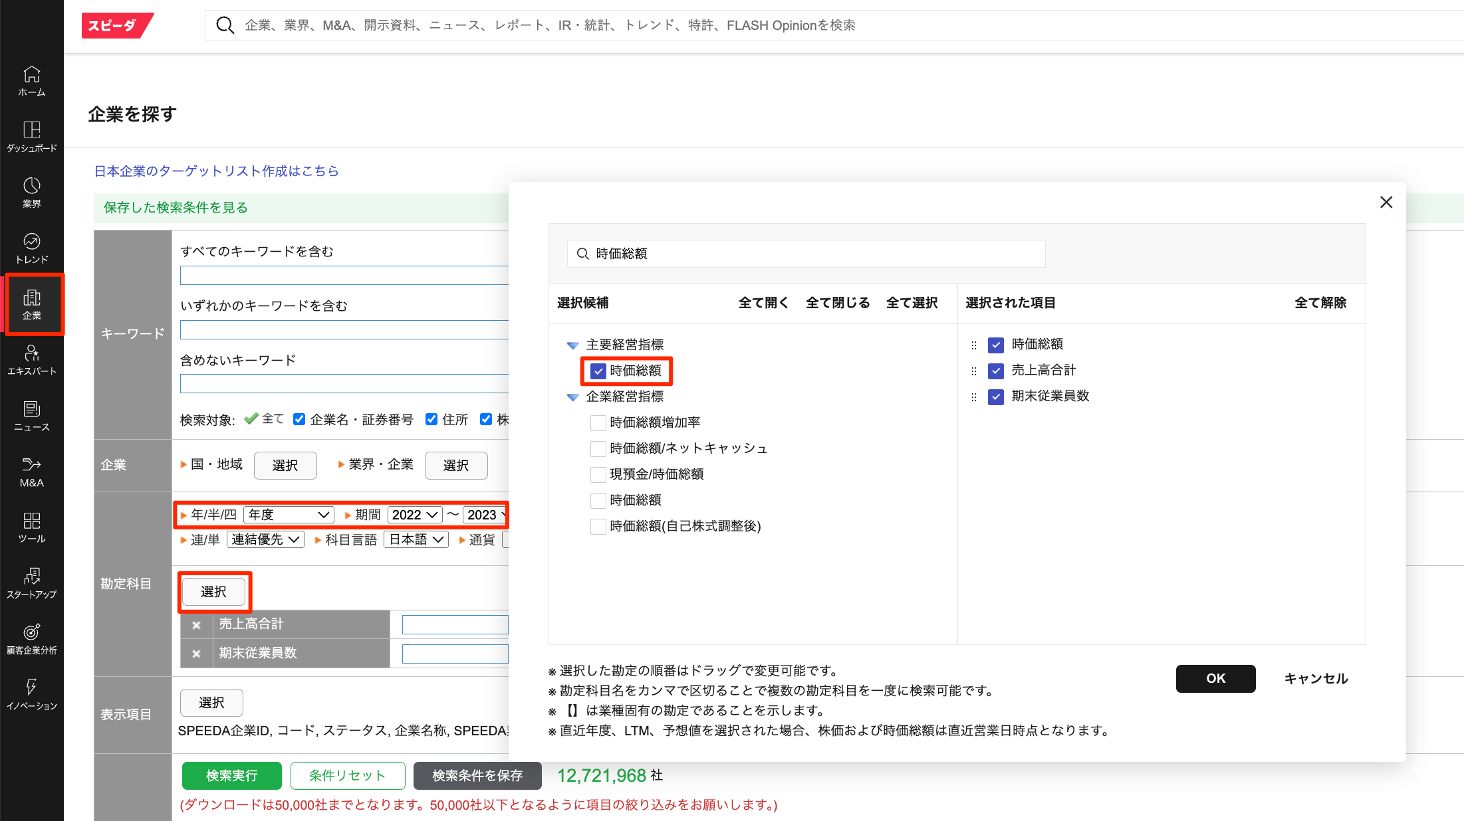Uncheck 売上高合計 in selected items

pyautogui.click(x=995, y=371)
